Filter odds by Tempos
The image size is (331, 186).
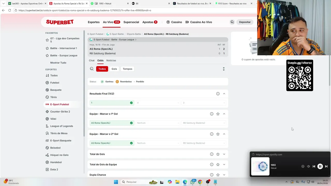pos(127,69)
